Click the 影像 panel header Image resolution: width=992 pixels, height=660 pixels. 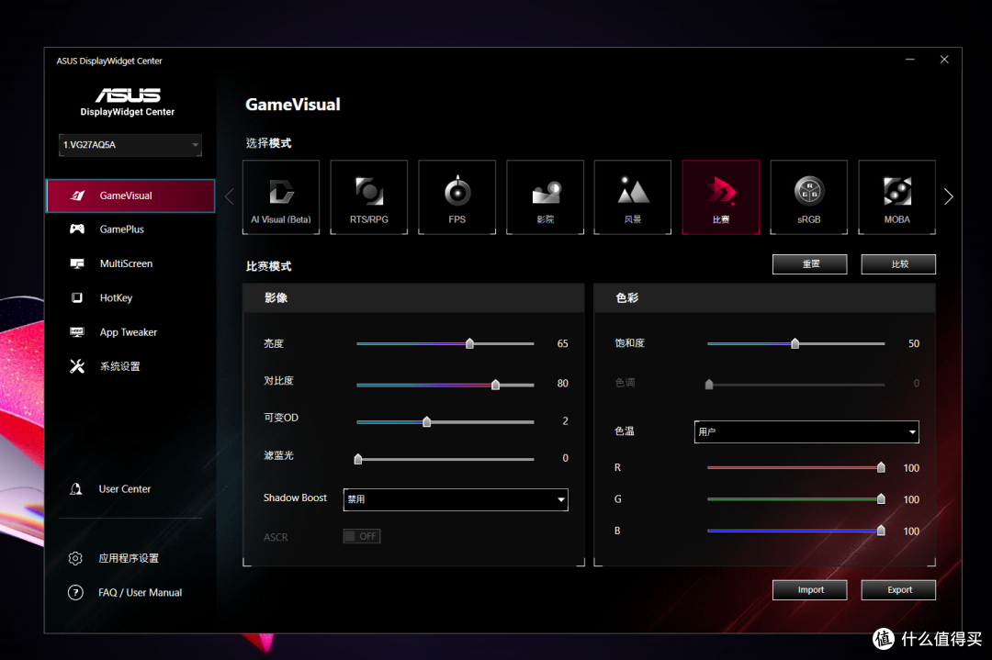coord(413,297)
